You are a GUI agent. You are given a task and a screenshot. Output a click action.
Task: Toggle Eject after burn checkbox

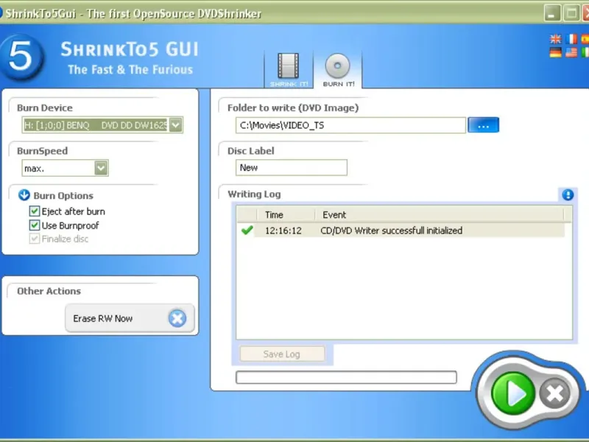(x=34, y=211)
